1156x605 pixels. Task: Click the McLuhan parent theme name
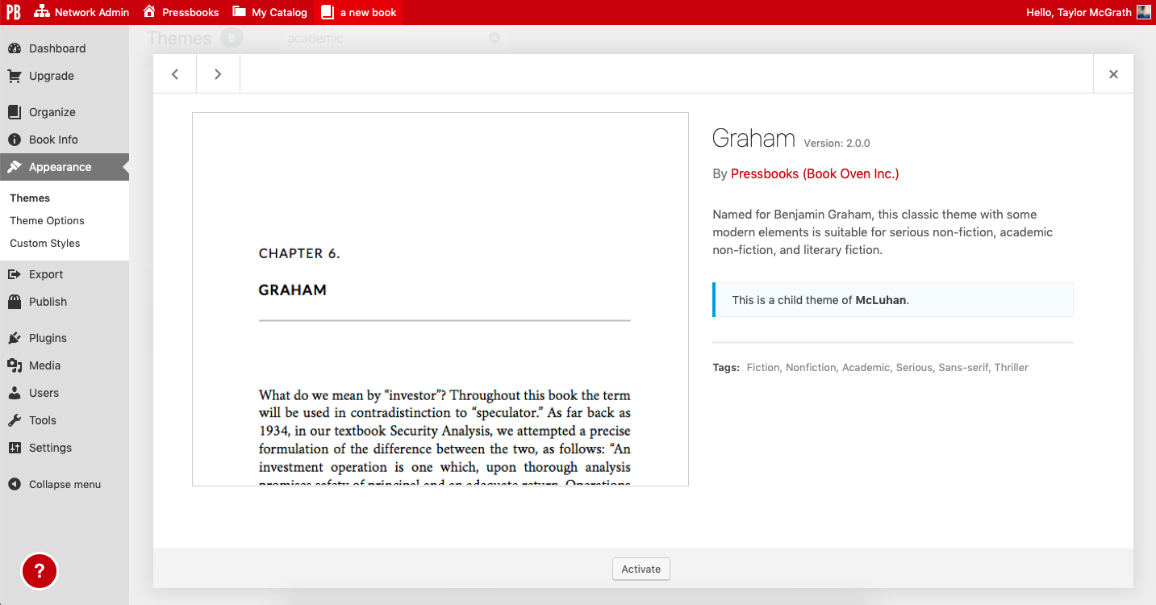point(881,300)
